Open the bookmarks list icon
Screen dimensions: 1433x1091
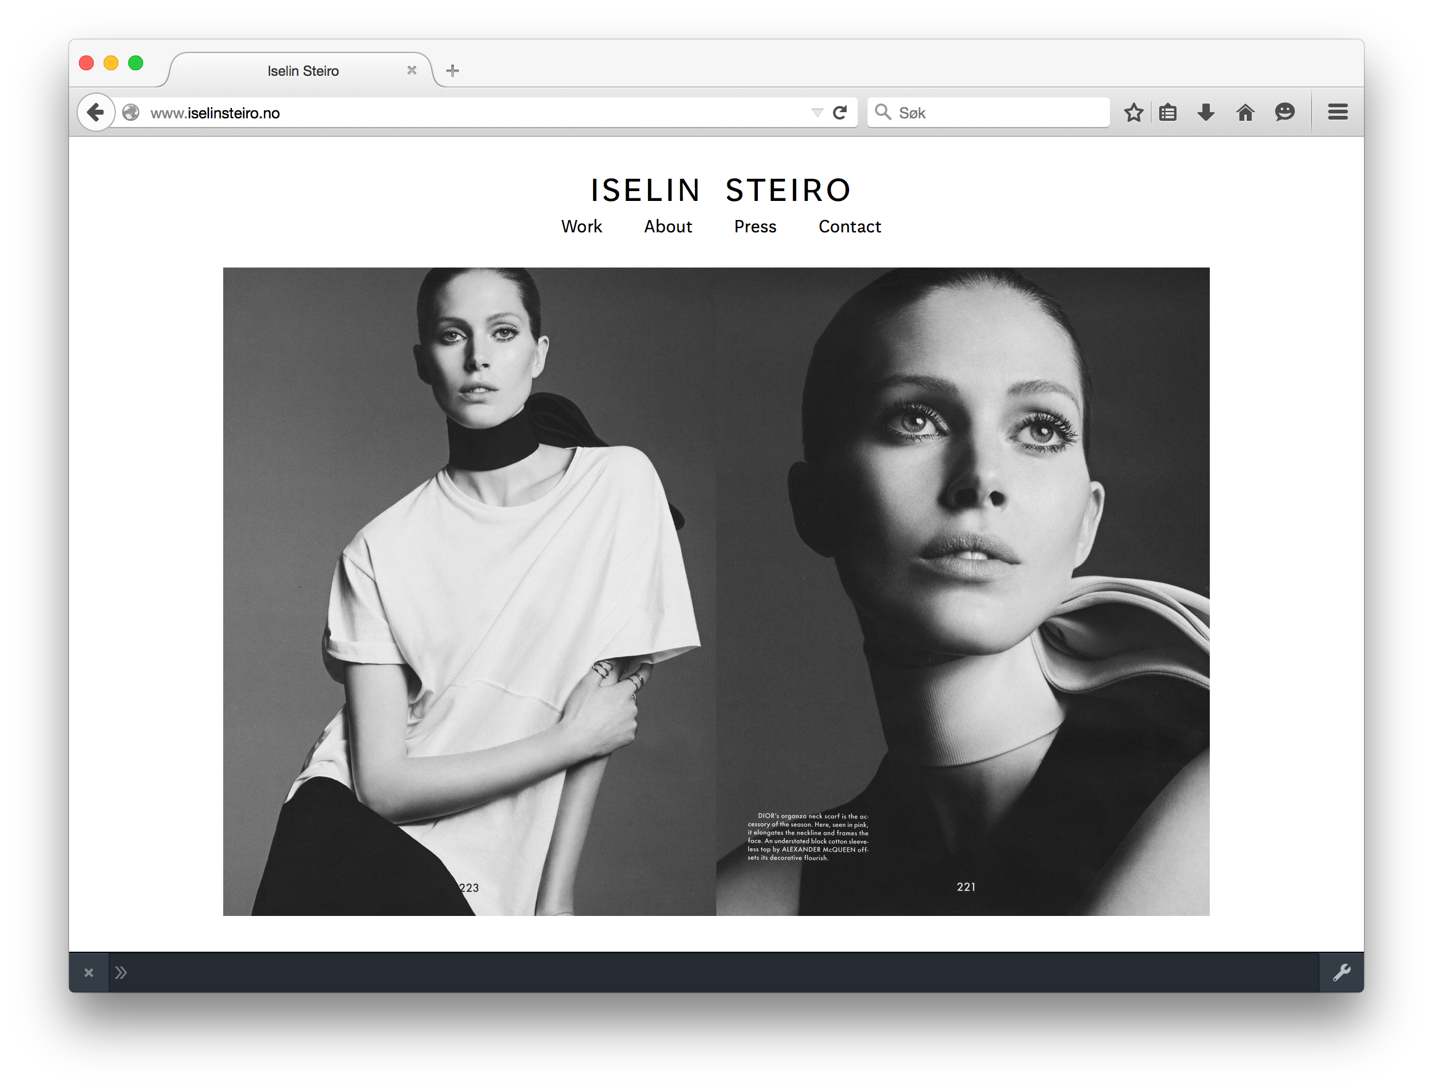(1168, 112)
